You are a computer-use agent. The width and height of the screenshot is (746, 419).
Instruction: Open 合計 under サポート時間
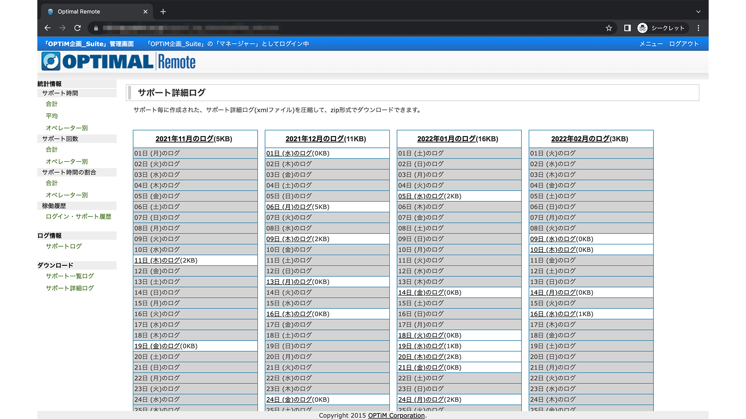click(52, 104)
